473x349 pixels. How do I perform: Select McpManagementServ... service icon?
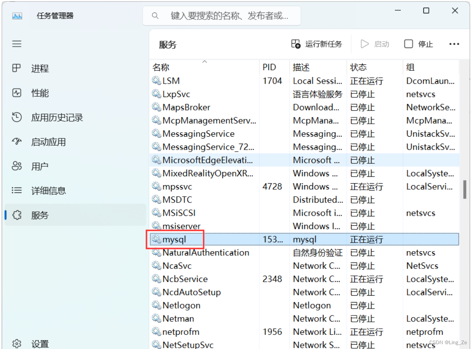coord(156,121)
